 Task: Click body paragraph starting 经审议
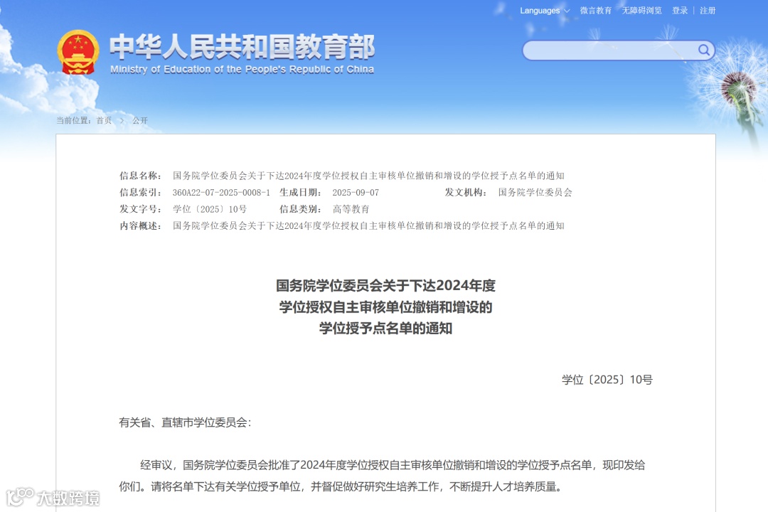pos(382,476)
